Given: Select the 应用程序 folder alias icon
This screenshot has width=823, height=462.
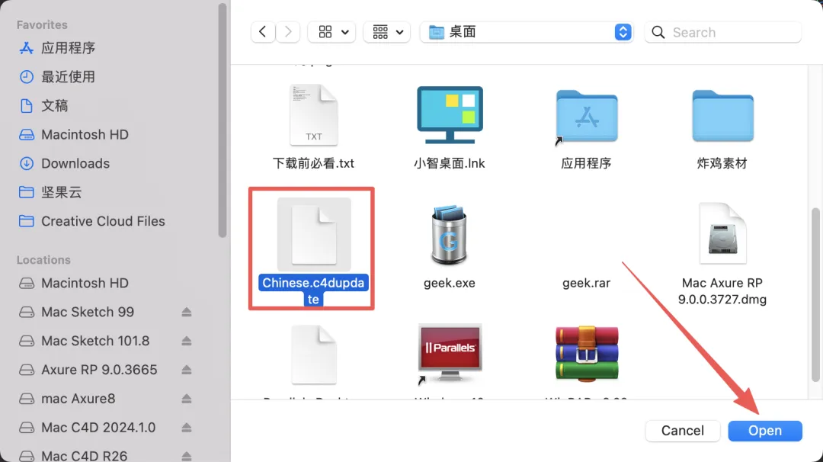Looking at the screenshot, I should click(586, 117).
